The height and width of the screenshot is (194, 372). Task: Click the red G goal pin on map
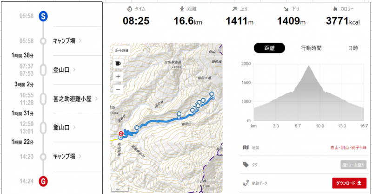[121, 134]
